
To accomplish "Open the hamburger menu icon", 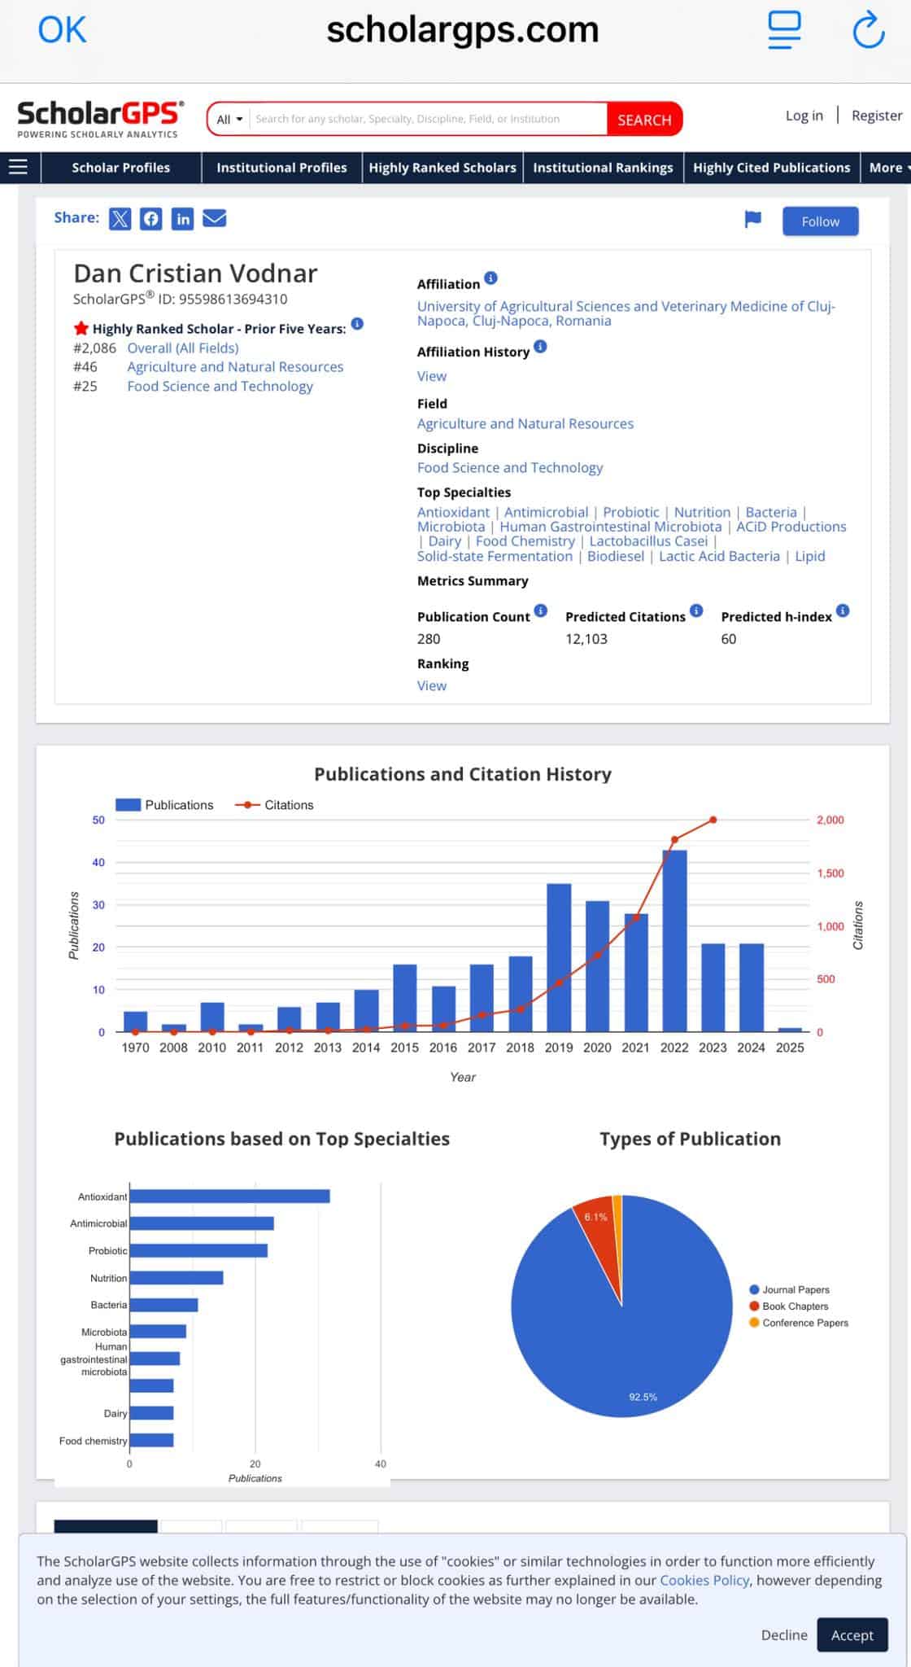I will pyautogui.click(x=18, y=168).
